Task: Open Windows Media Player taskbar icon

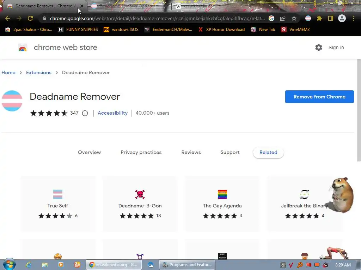Action: pos(61,265)
